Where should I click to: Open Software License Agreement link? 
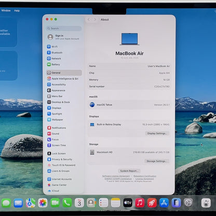pos(116,176)
